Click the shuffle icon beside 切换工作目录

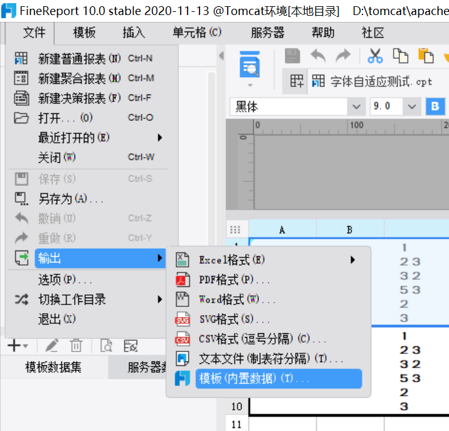tap(22, 299)
